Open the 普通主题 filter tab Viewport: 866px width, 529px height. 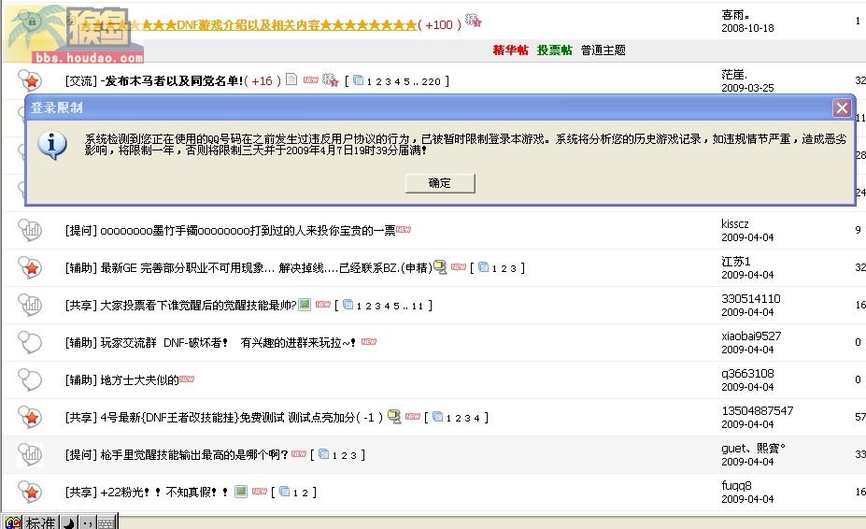[x=603, y=50]
